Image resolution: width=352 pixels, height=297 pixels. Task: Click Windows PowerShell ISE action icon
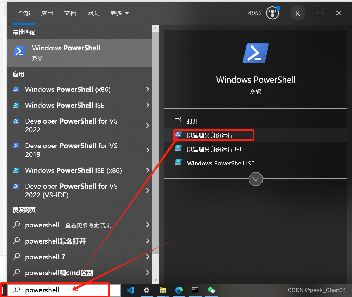(x=178, y=162)
